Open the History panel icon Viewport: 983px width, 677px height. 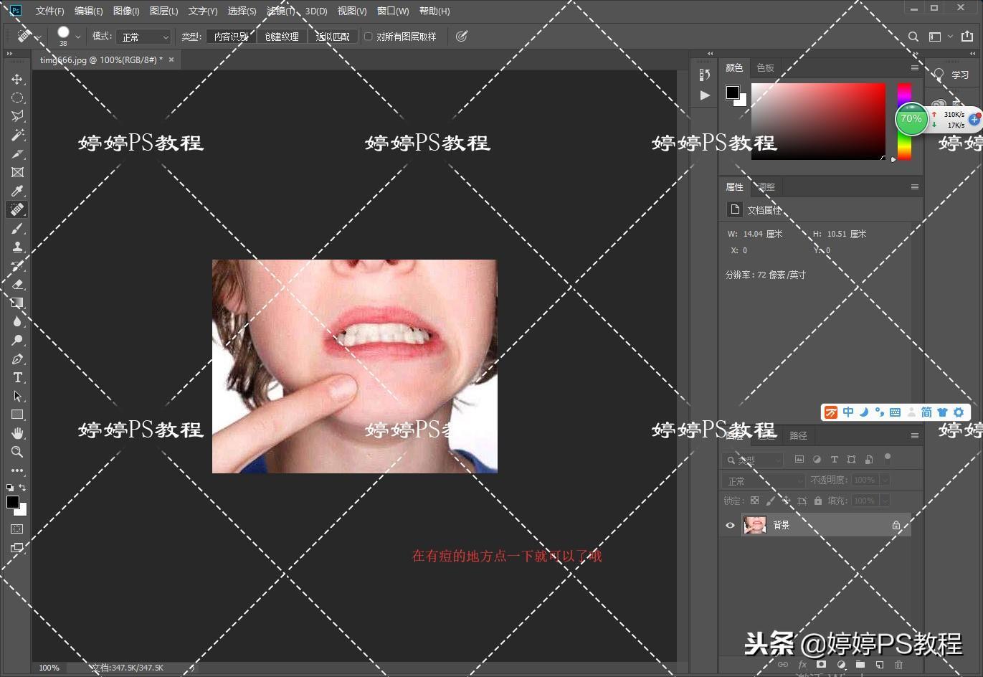(x=705, y=75)
